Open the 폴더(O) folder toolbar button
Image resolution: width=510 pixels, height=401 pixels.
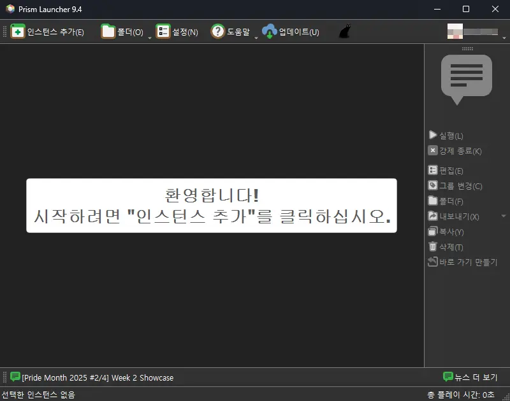coord(122,32)
